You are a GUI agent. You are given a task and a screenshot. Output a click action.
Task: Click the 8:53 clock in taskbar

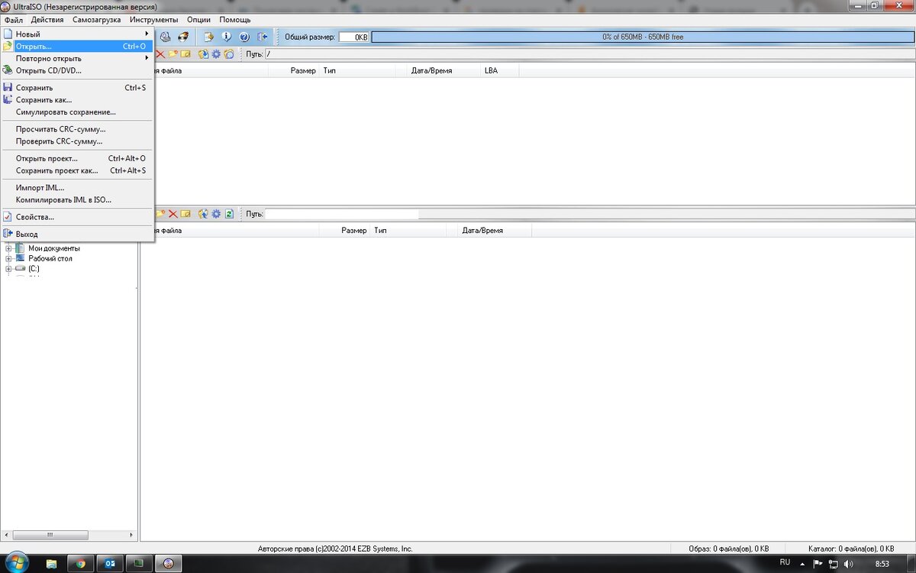(x=882, y=564)
